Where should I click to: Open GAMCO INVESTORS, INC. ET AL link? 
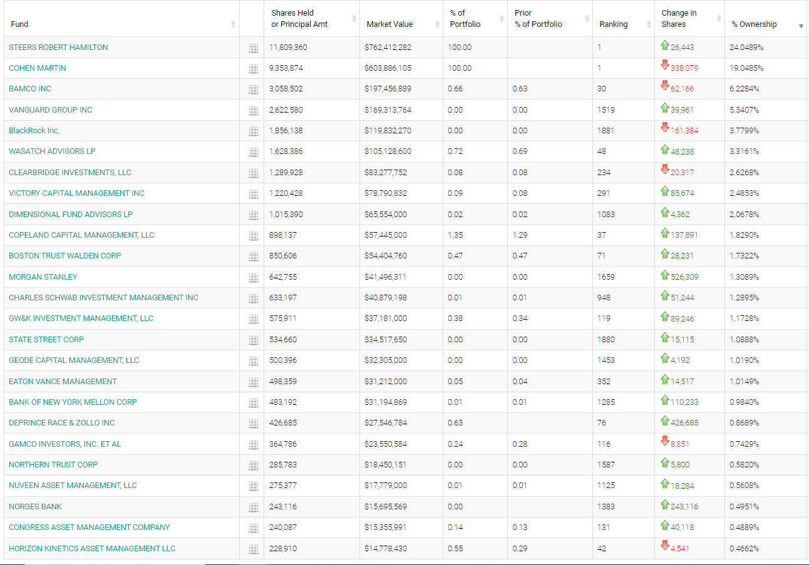coord(65,444)
